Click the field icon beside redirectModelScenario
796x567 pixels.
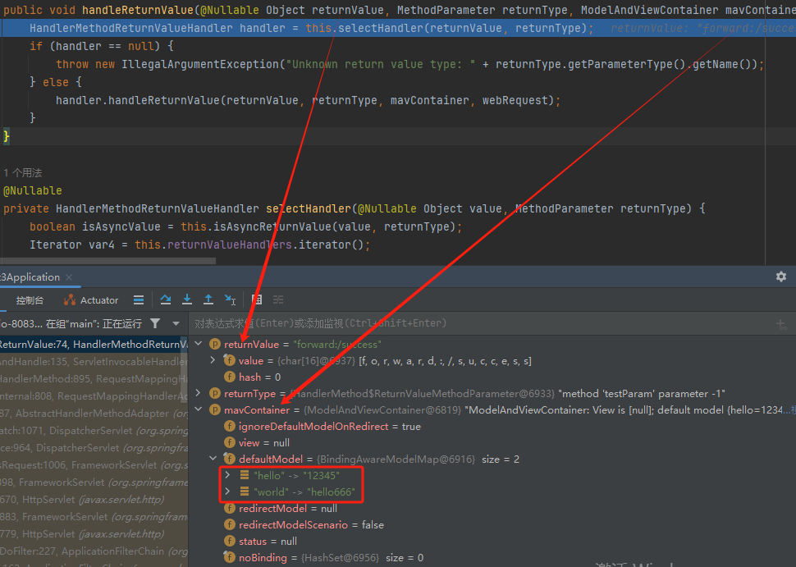(230, 524)
